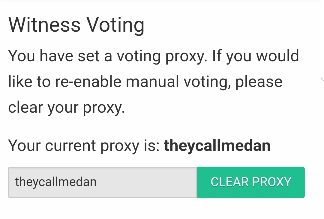The width and height of the screenshot is (324, 219).
Task: Click the "Your current proxy is:" label
Action: [84, 146]
